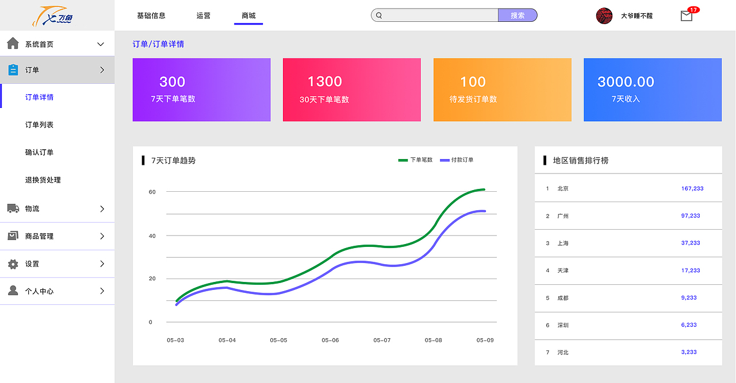Viewport: 736px width, 383px height.
Task: Open the 基础信息 tab
Action: pos(151,16)
